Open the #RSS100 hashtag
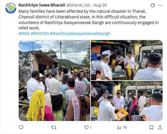 pos(40,34)
